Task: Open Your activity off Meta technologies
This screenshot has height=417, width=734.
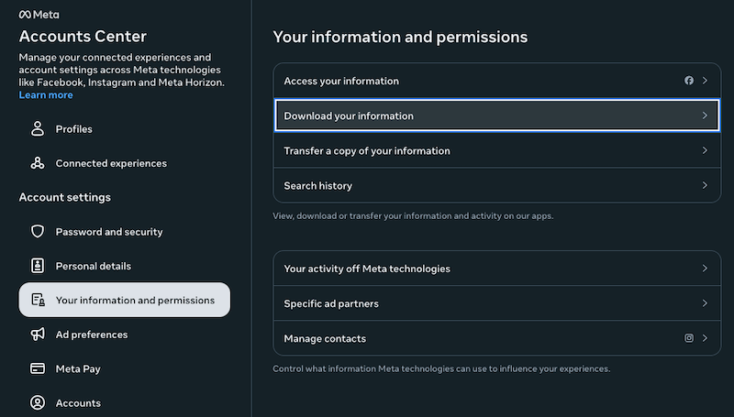Action: [367, 269]
